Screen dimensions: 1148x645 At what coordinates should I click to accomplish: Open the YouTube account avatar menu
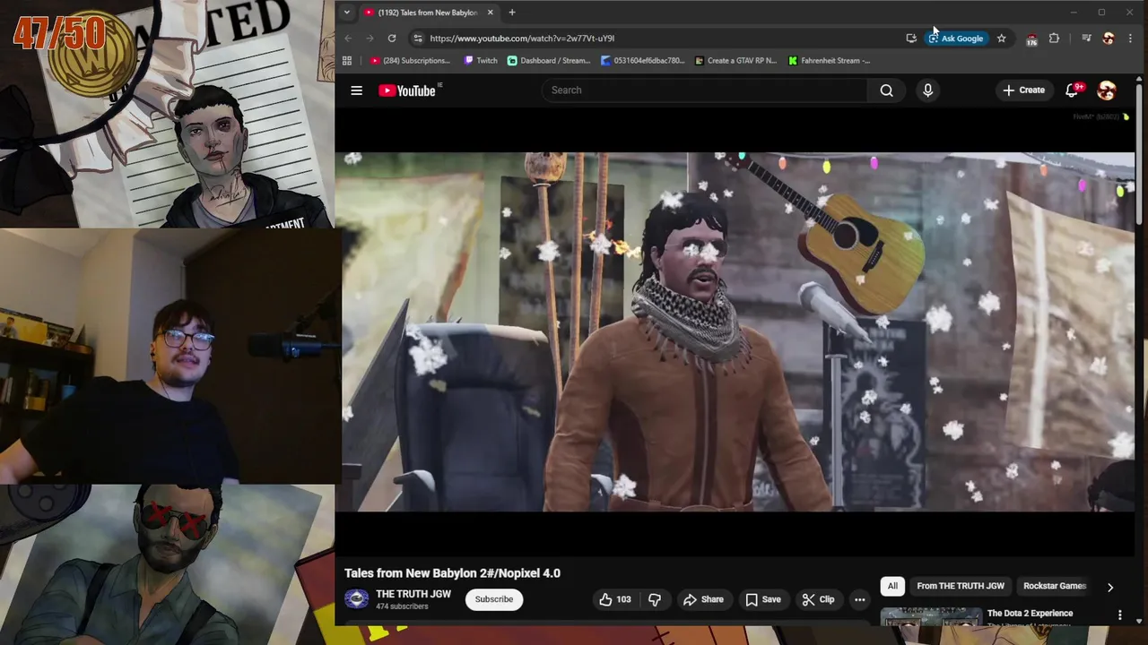pyautogui.click(x=1107, y=90)
